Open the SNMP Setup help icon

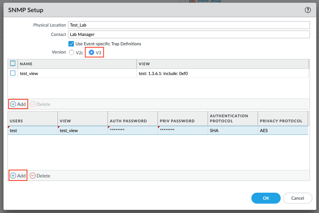click(x=308, y=10)
